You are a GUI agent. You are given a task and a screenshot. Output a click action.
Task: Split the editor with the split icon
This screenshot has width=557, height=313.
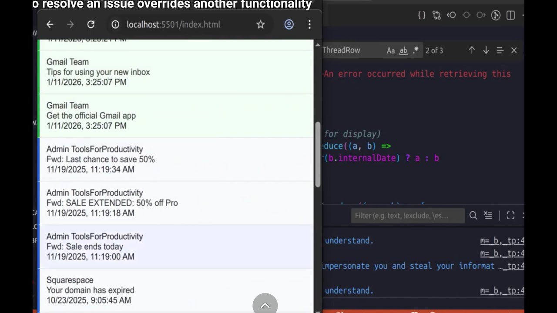[x=511, y=15]
